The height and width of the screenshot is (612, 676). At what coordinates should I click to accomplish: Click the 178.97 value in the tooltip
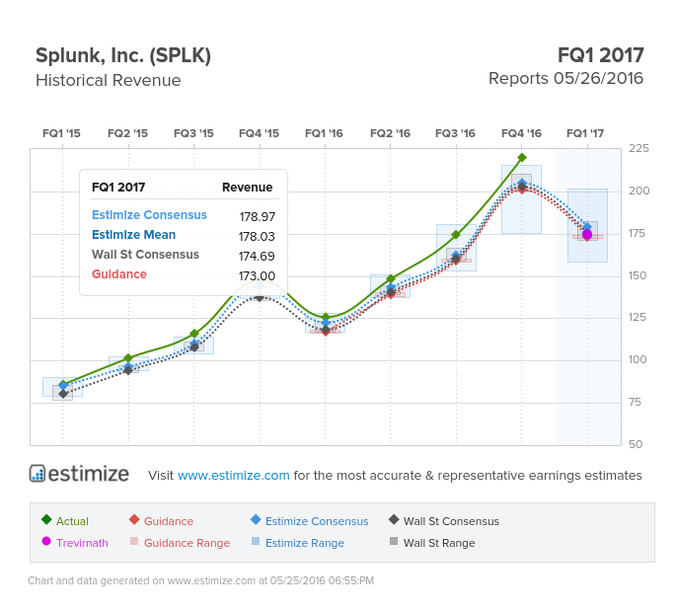tap(257, 216)
